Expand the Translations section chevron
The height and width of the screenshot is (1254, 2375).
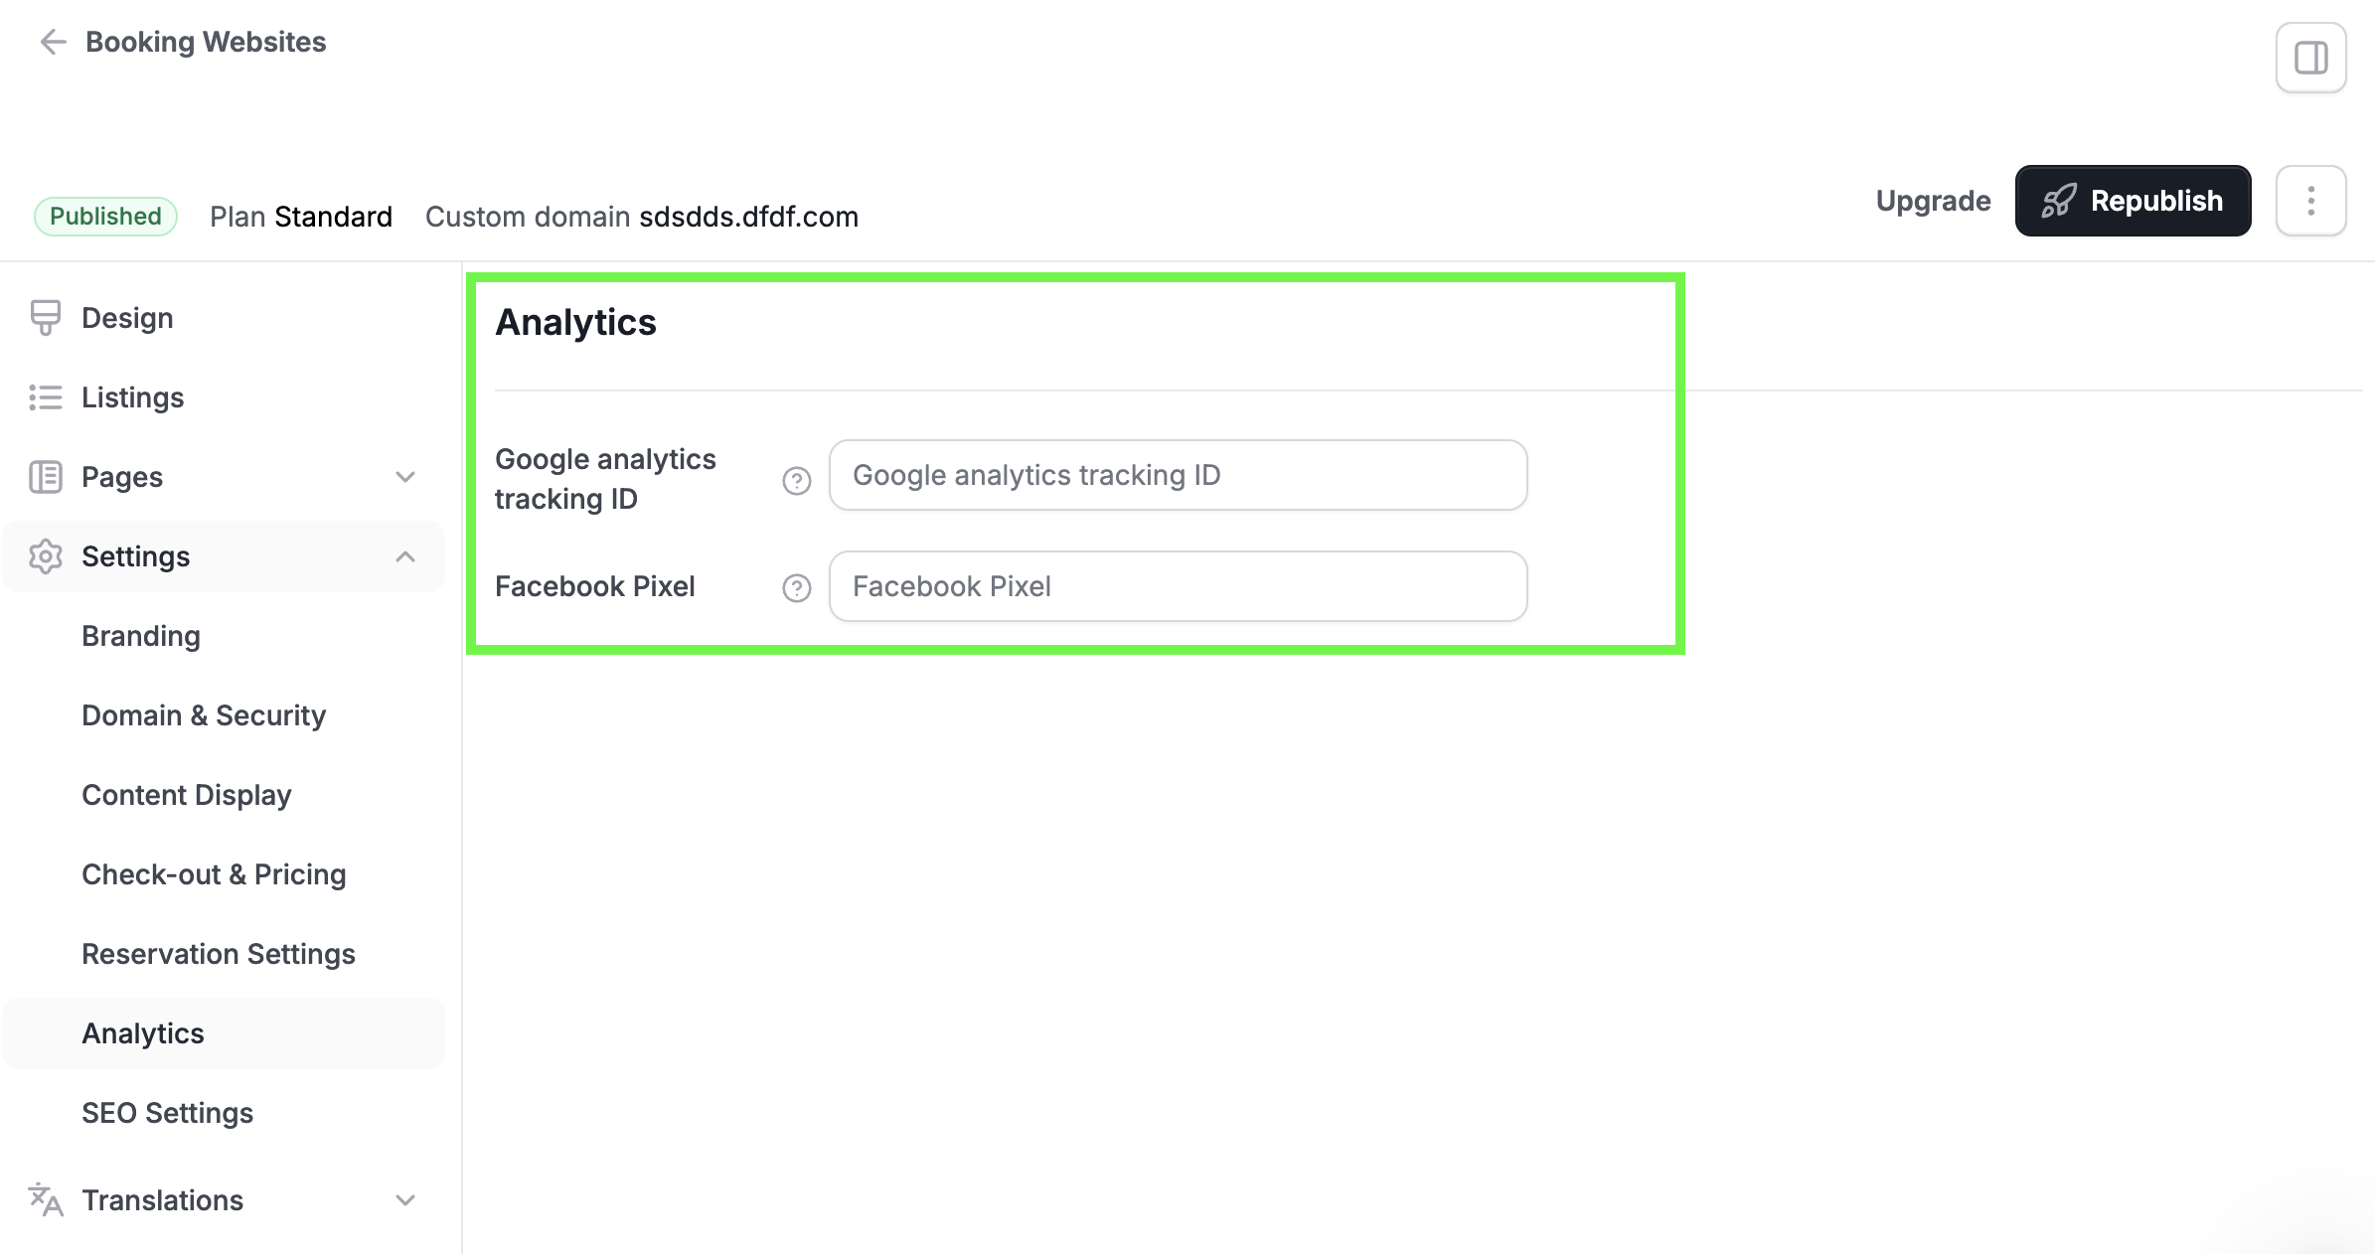405,1200
